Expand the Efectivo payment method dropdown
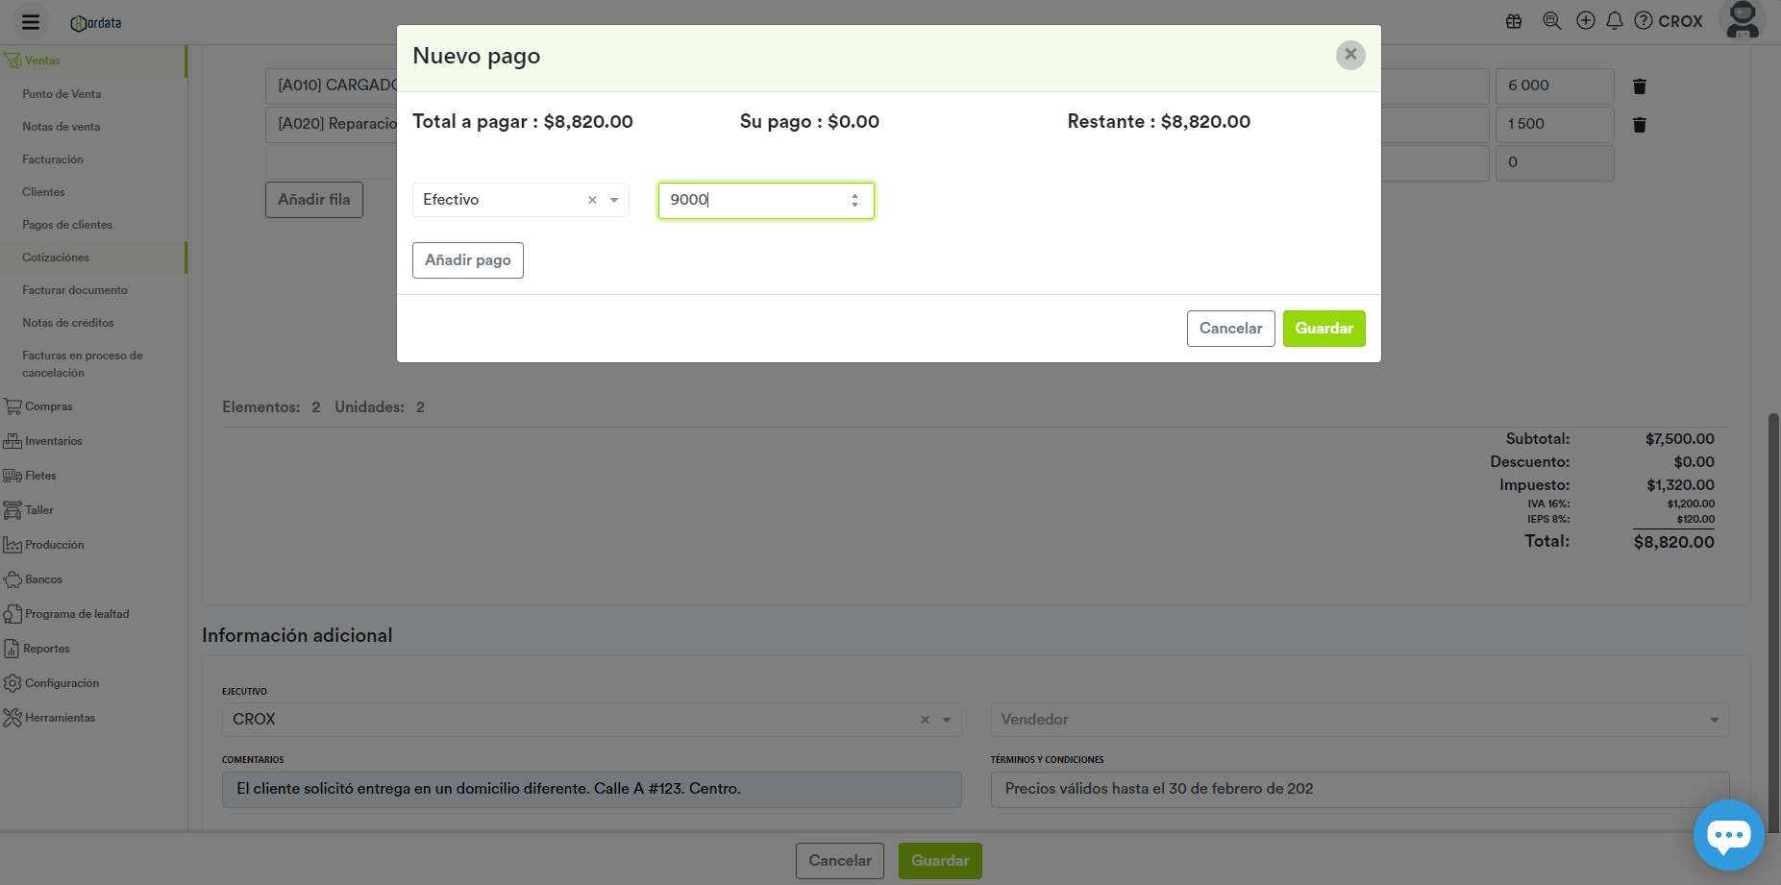The image size is (1781, 885). pos(614,200)
